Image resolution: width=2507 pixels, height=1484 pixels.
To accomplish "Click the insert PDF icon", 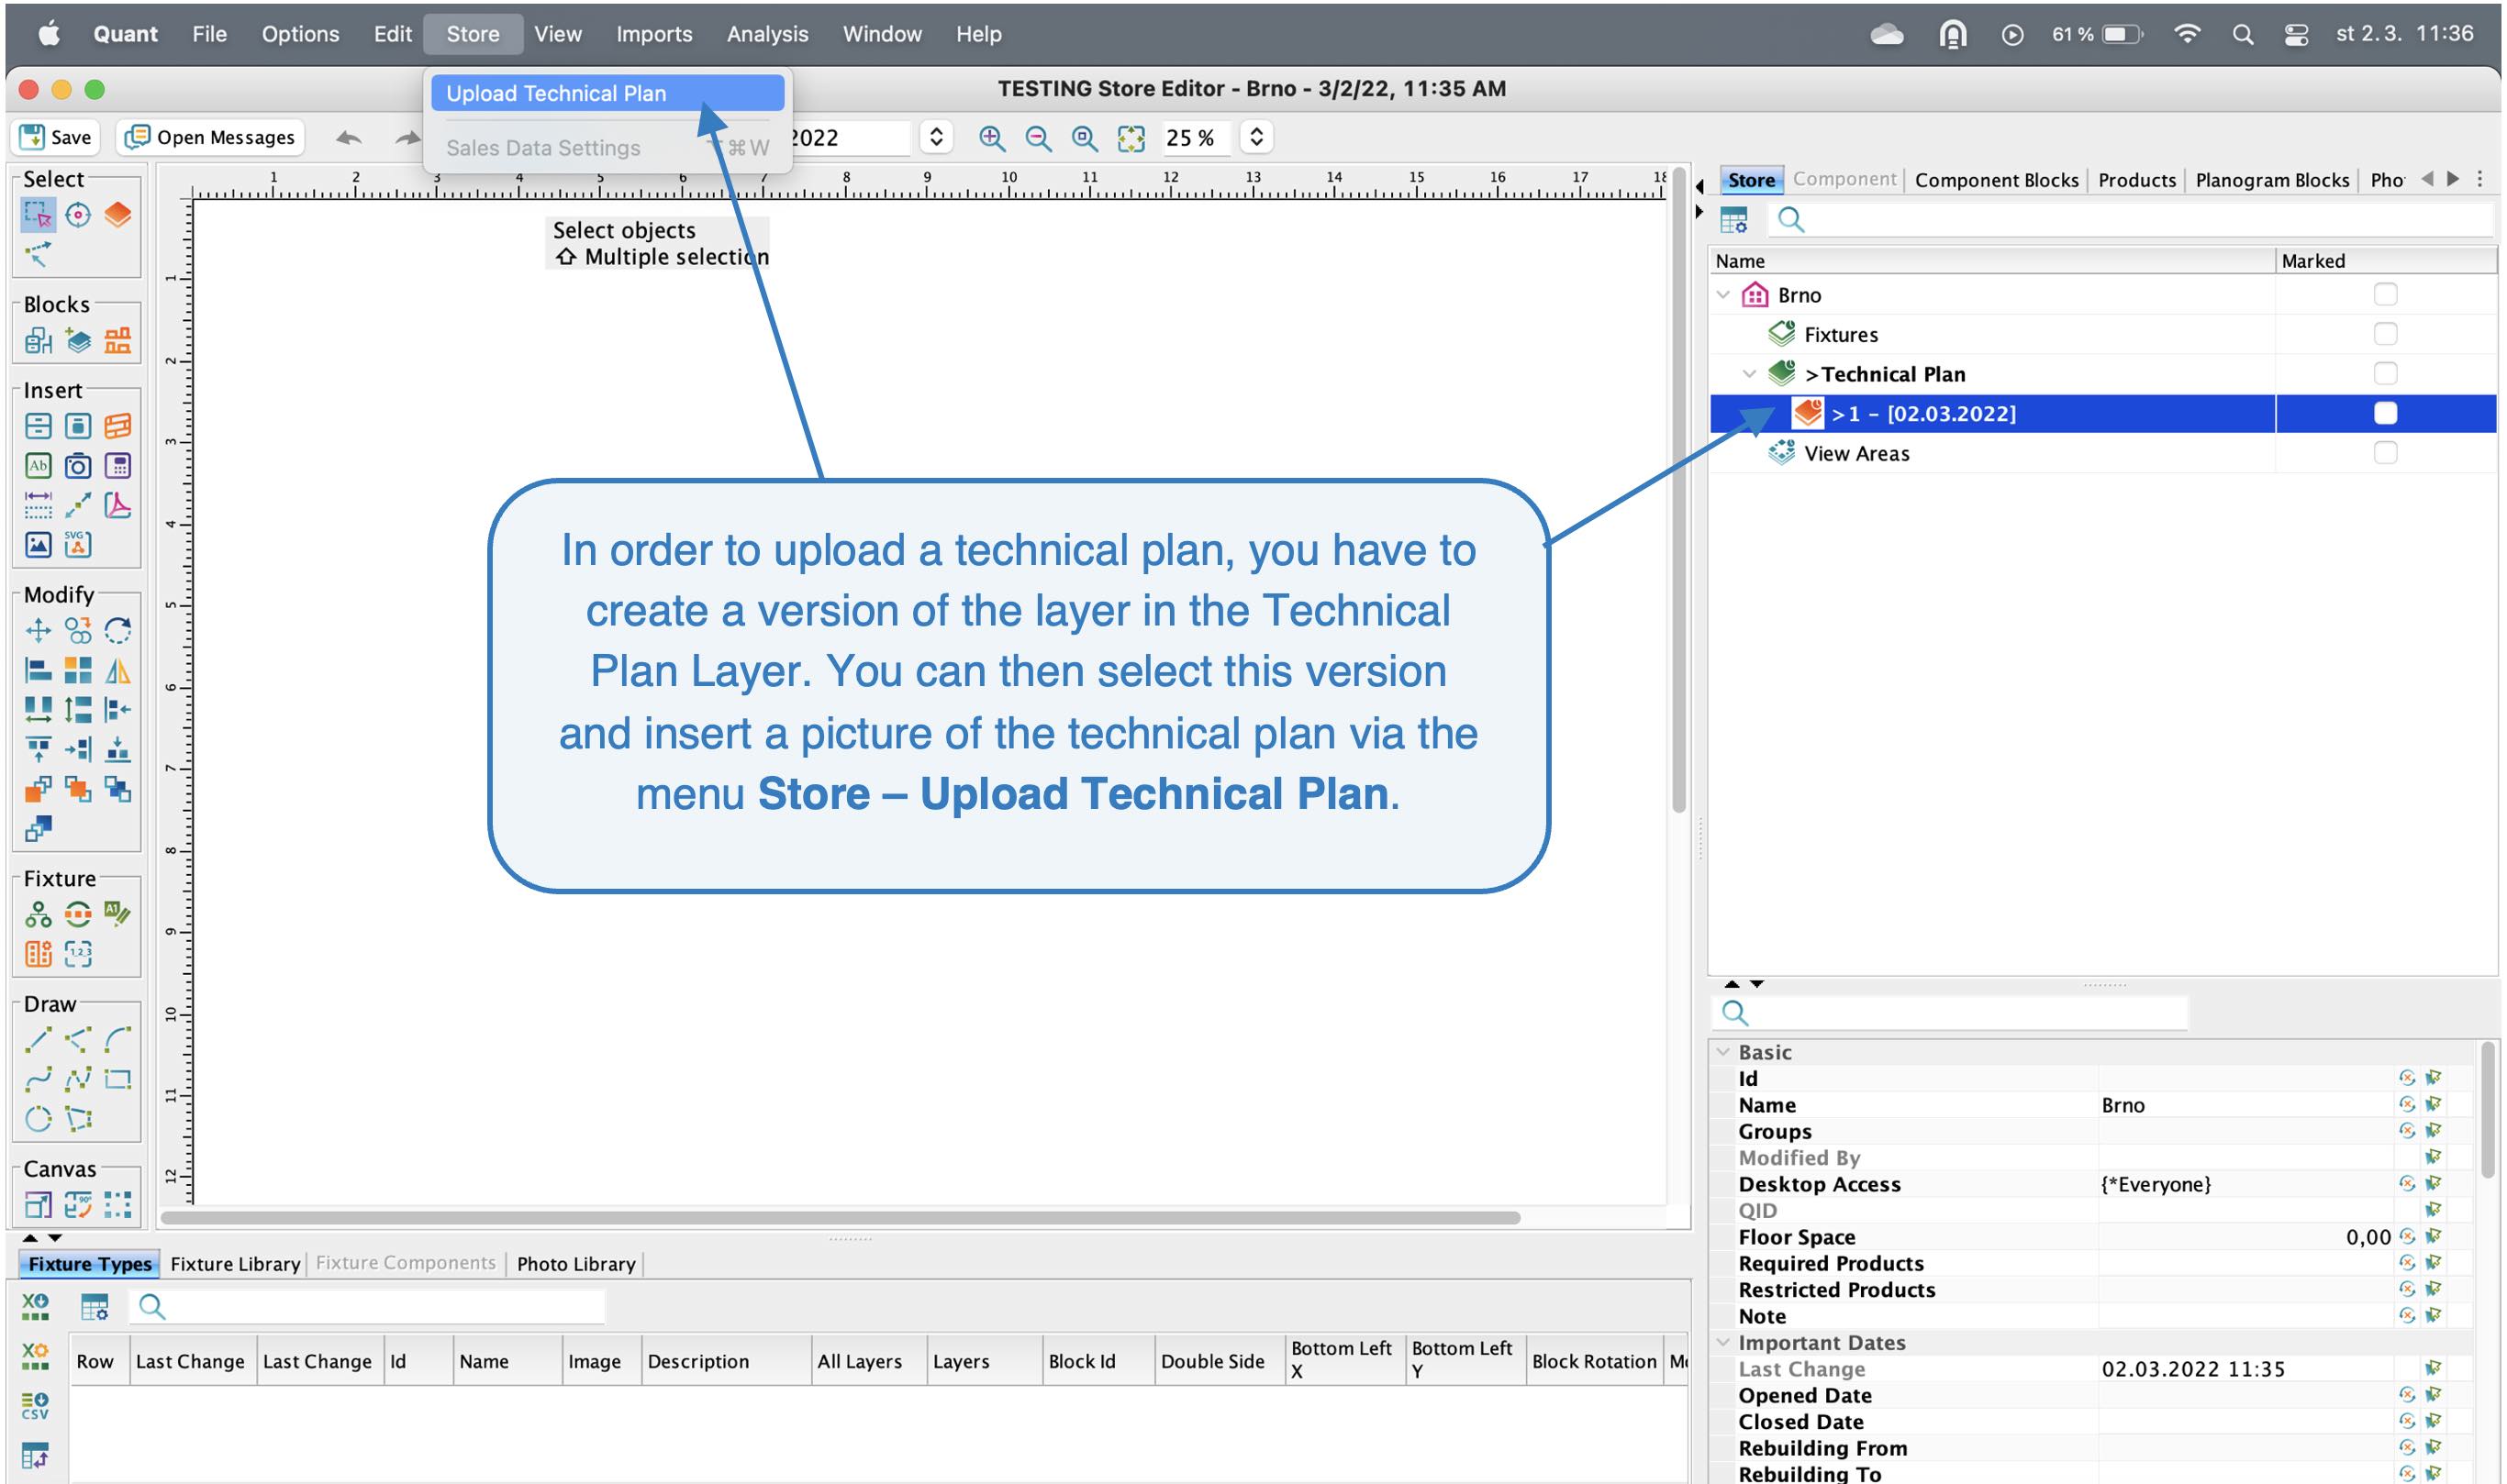I will pos(118,505).
